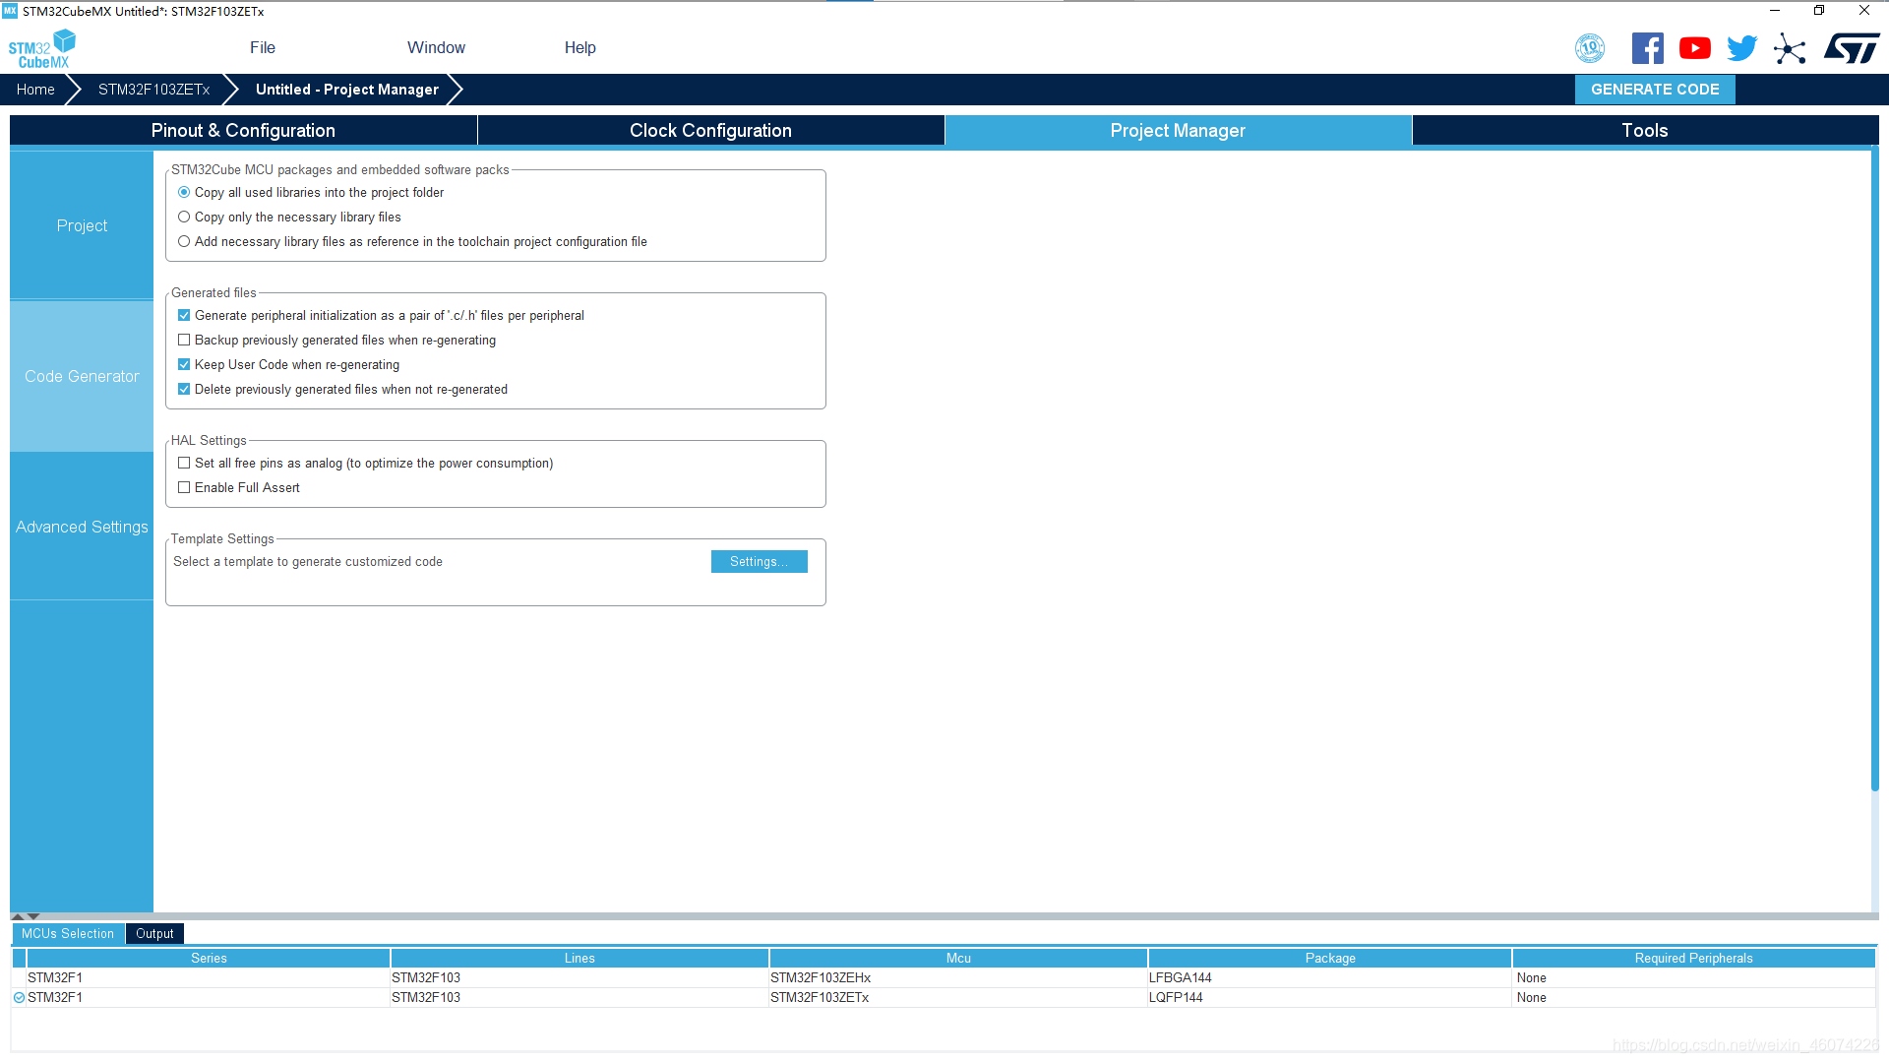Click the vertical scrollbar on right

(1874, 469)
